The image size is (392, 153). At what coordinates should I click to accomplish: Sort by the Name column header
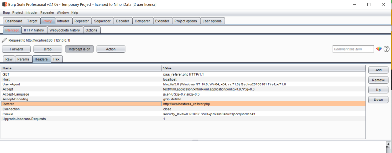coord(81,68)
